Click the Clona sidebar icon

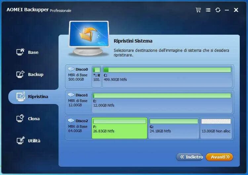tap(20, 118)
